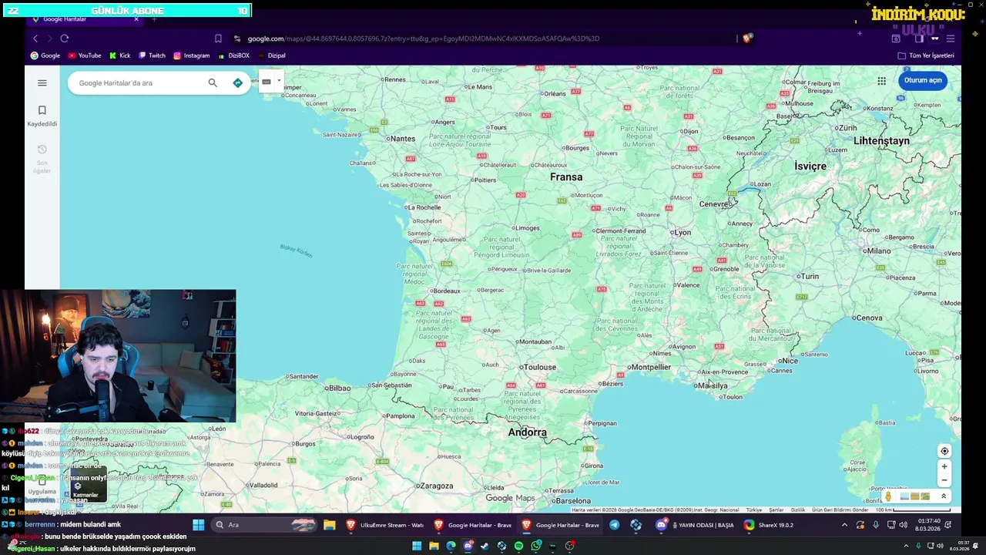Open directions via the blue arrow icon

click(x=237, y=82)
